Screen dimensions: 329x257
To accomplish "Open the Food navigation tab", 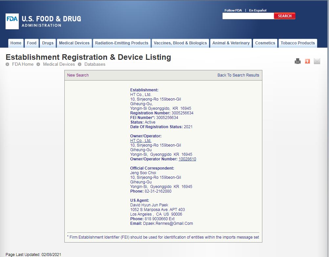I will tap(32, 43).
